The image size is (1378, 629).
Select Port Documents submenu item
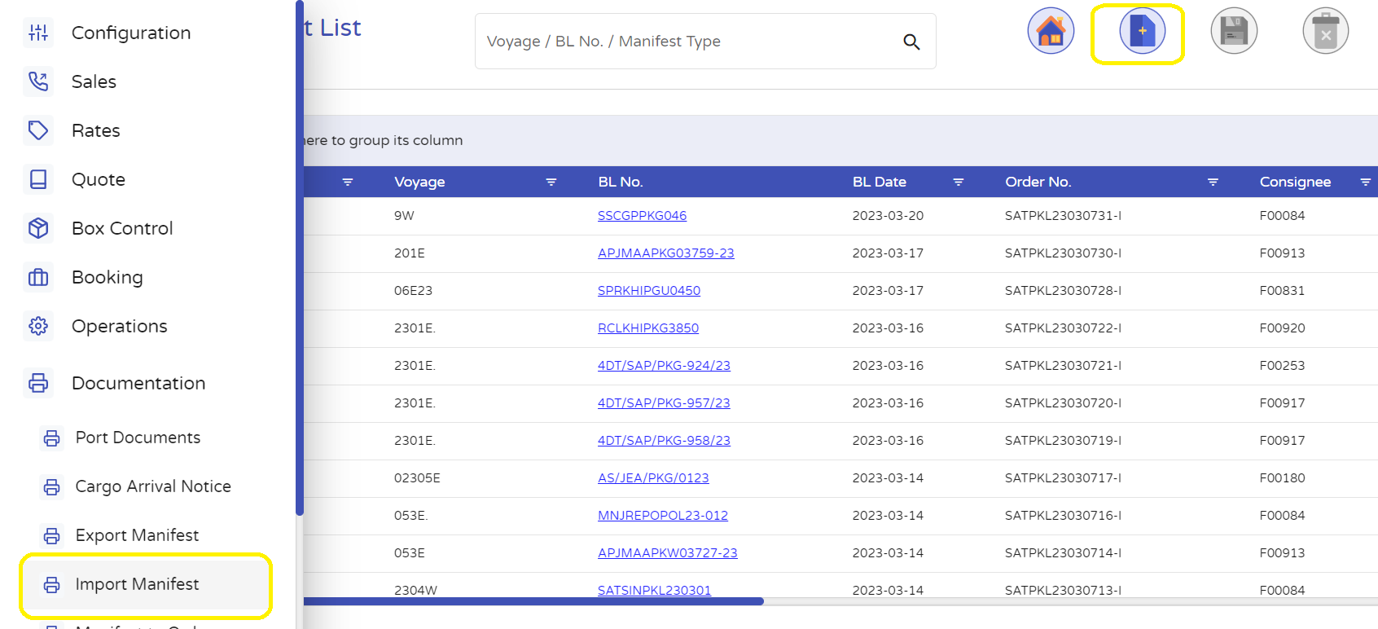[138, 438]
